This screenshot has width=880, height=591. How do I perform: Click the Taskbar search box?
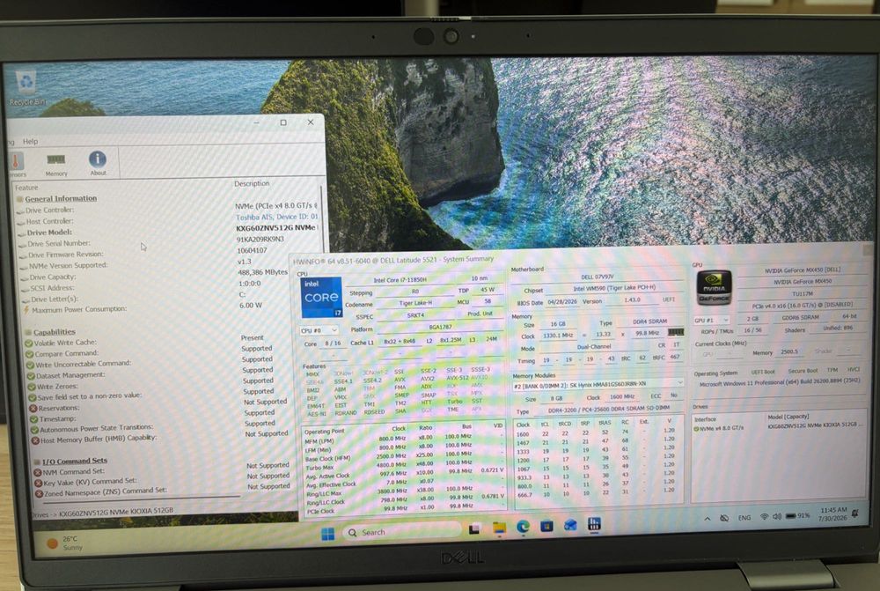(x=402, y=531)
